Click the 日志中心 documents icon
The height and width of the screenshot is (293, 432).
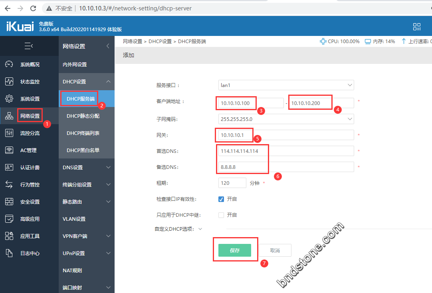point(9,253)
